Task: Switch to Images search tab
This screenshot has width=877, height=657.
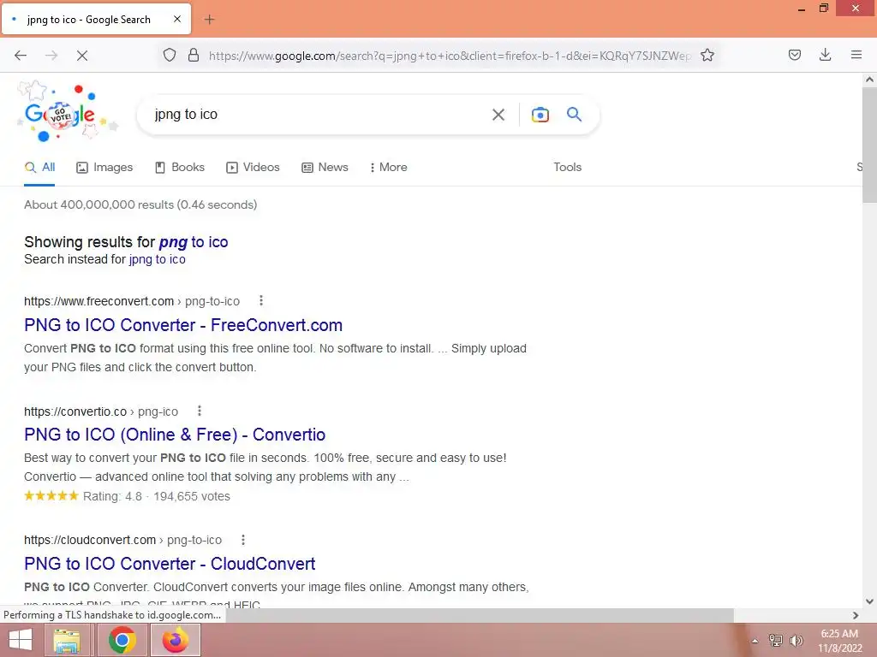Action: [104, 167]
